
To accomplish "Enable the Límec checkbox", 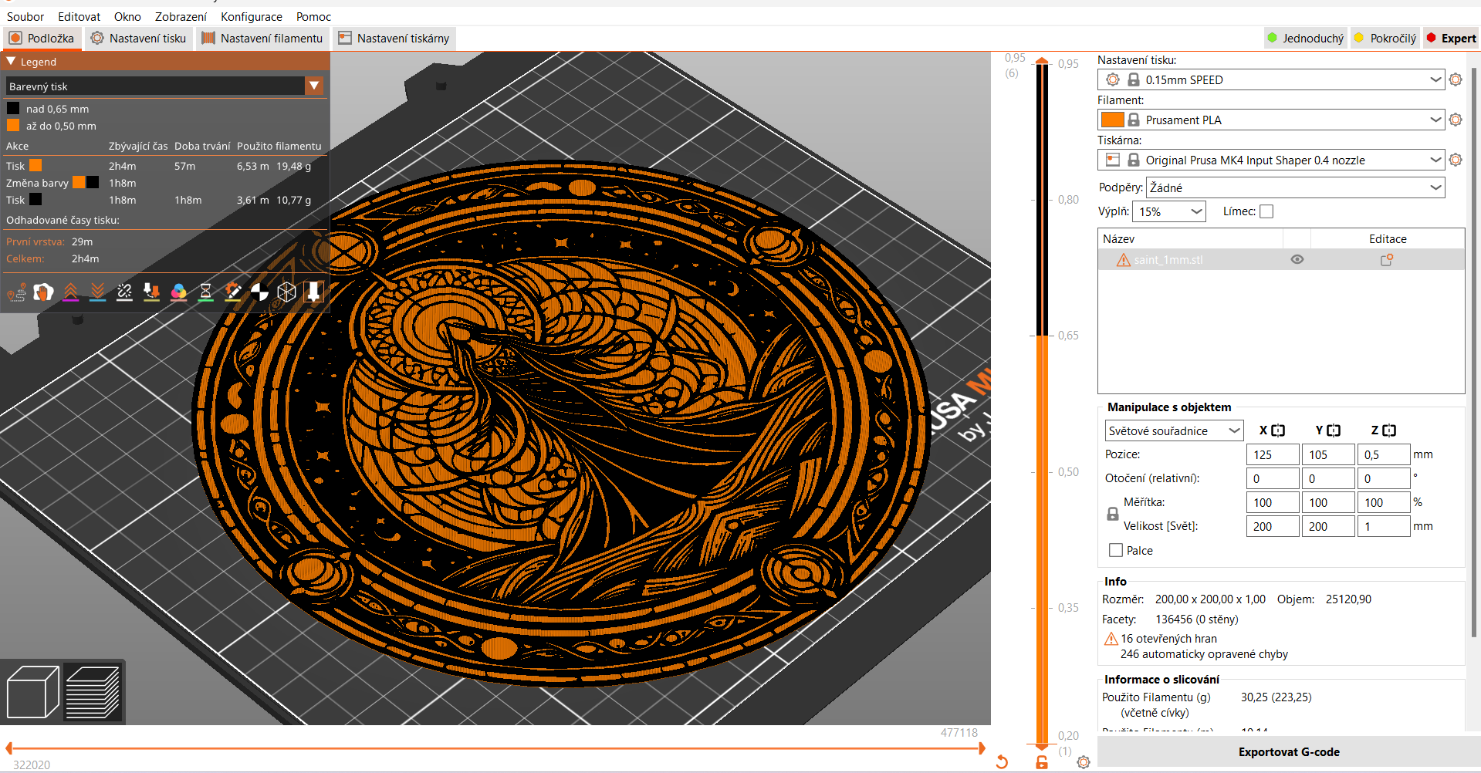I will (1266, 211).
